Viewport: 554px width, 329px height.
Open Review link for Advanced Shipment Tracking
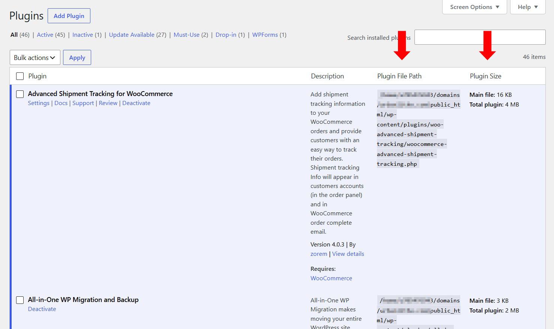click(108, 103)
